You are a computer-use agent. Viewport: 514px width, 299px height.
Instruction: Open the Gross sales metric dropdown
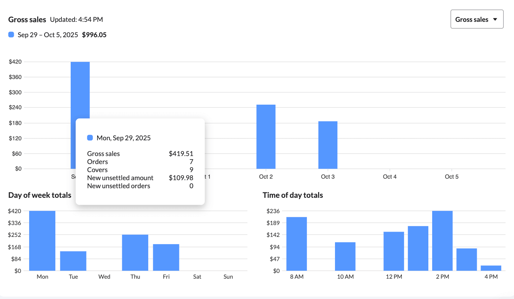(x=476, y=19)
